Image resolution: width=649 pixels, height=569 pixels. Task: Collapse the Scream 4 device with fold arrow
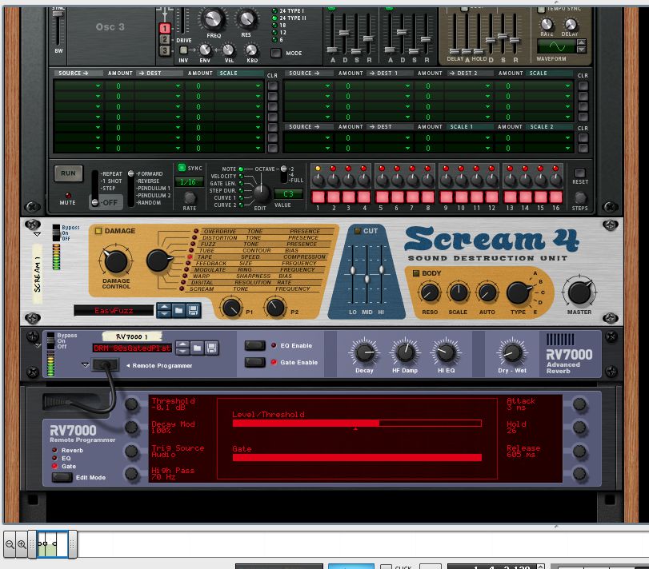[x=37, y=235]
